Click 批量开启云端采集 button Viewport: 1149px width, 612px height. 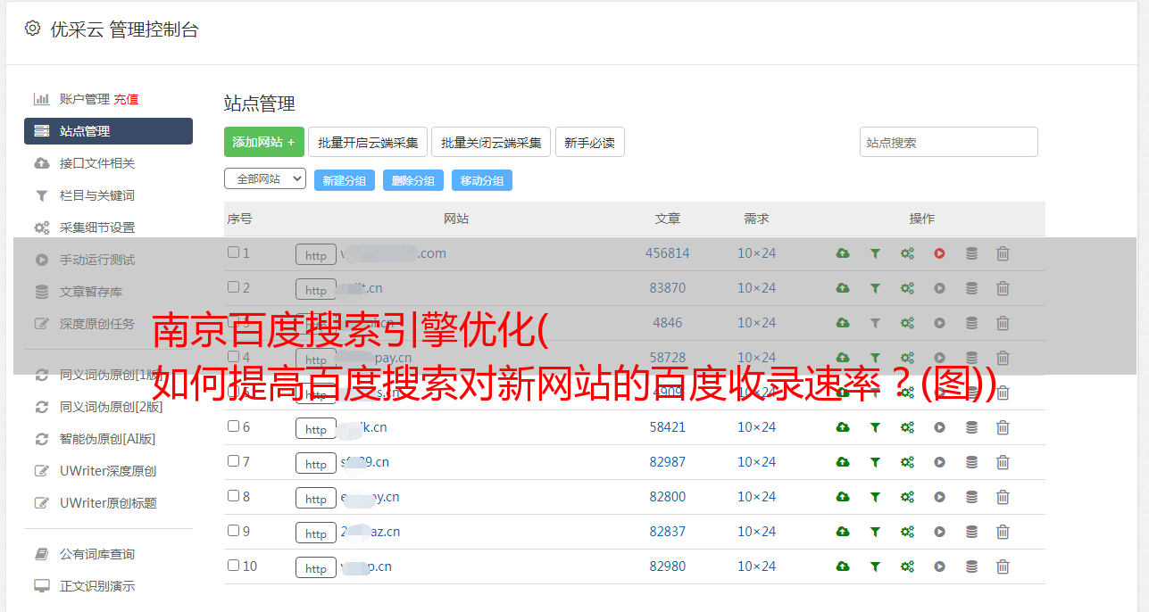click(368, 142)
